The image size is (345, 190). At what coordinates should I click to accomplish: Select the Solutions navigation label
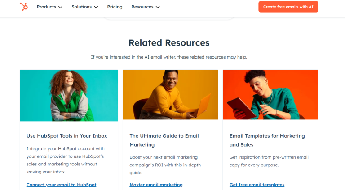pyautogui.click(x=81, y=7)
